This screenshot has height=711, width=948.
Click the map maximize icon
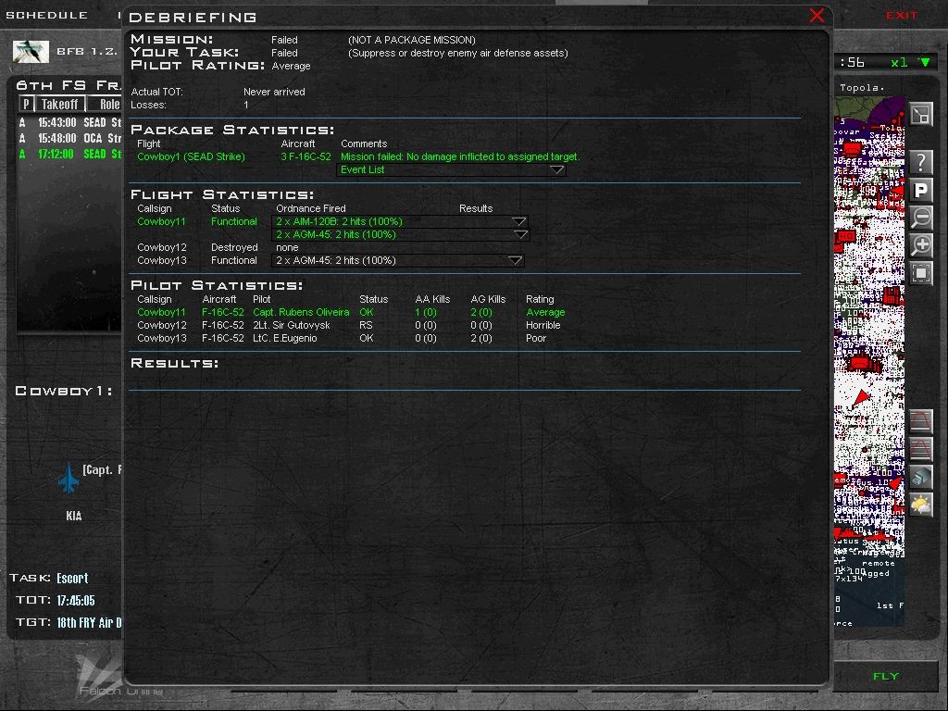tap(921, 114)
